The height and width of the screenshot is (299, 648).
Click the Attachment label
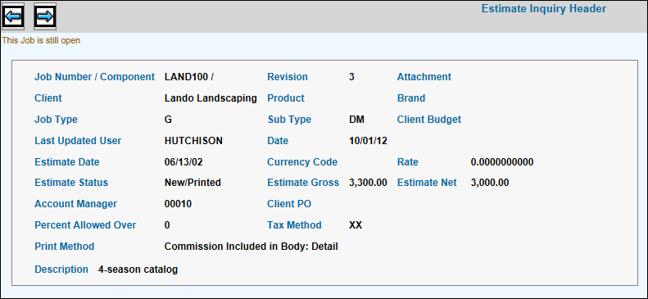pyautogui.click(x=424, y=77)
